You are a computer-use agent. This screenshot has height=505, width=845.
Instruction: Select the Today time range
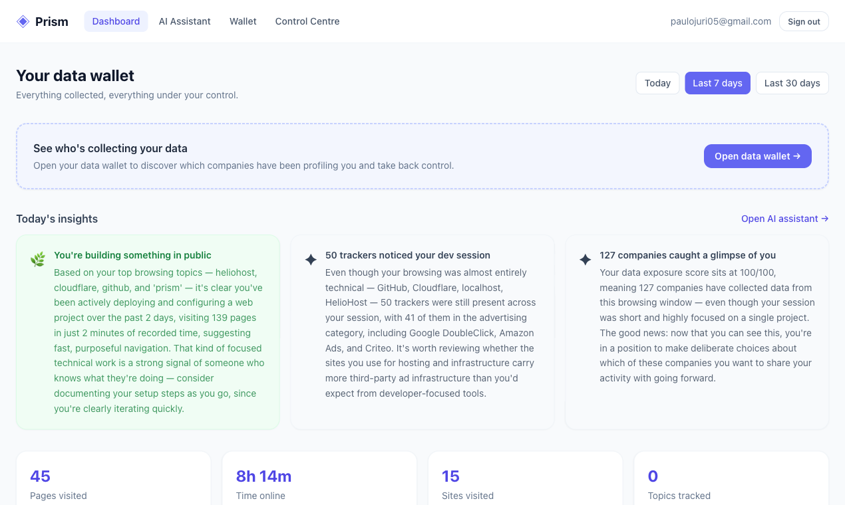pyautogui.click(x=657, y=83)
